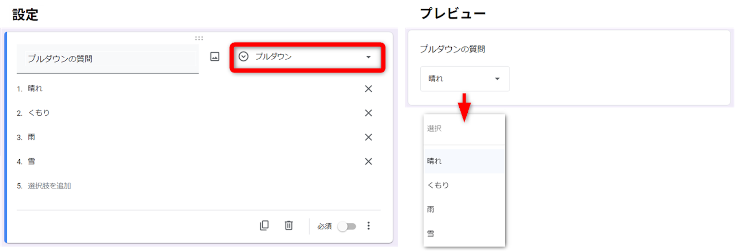Open the three-dot more options menu
The width and height of the screenshot is (746, 251).
pyautogui.click(x=368, y=226)
